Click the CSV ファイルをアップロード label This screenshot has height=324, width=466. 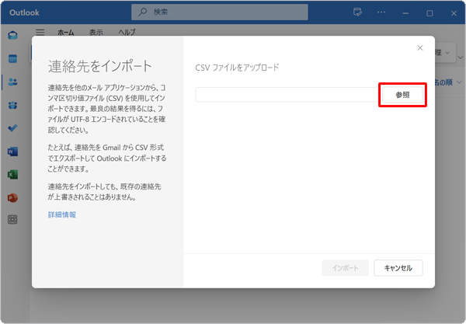click(x=237, y=68)
